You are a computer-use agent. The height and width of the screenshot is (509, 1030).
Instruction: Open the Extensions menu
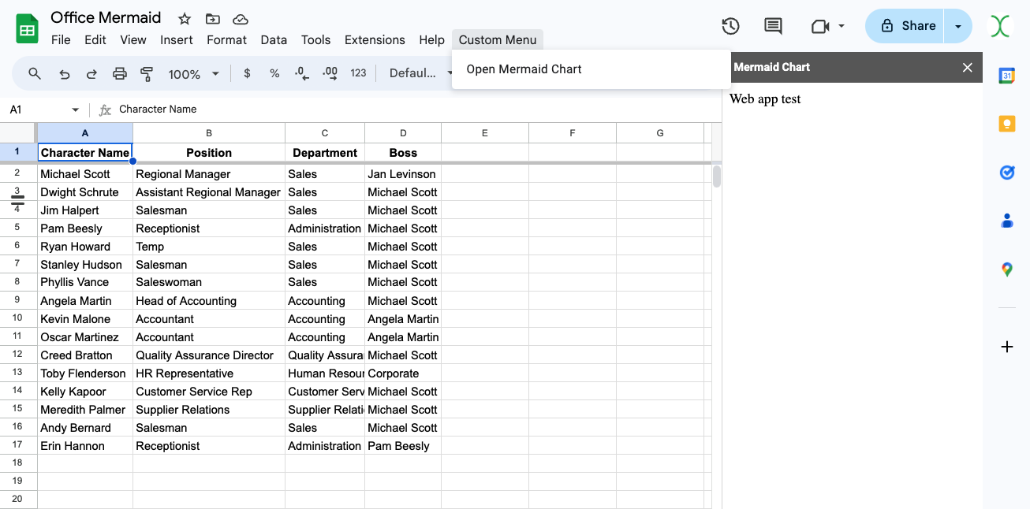(375, 39)
